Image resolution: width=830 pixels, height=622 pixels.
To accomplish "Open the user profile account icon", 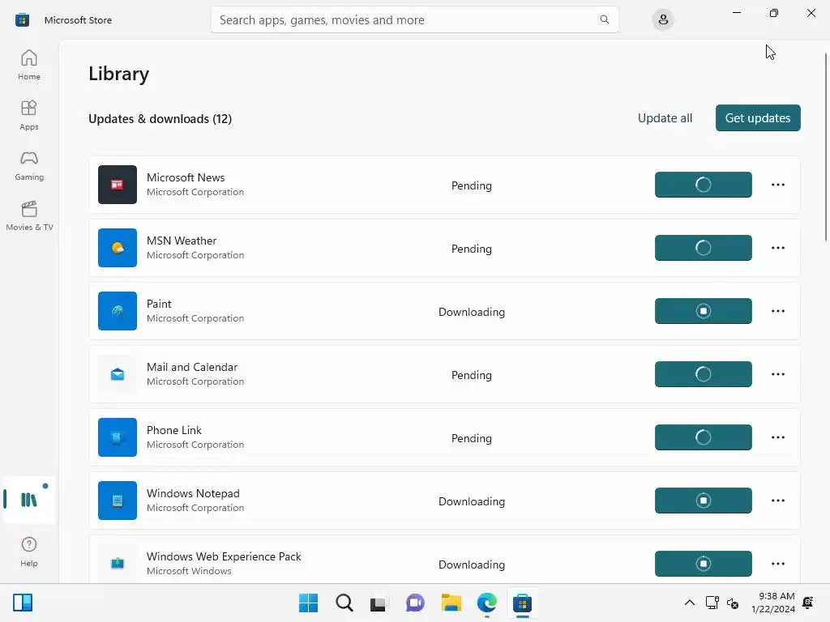I will coord(663,20).
